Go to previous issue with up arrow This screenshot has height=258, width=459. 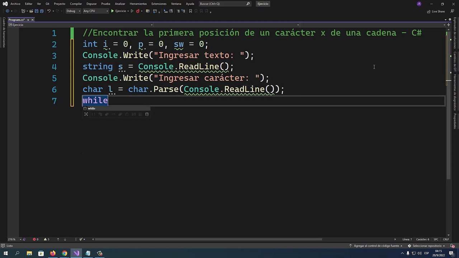pyautogui.click(x=58, y=239)
